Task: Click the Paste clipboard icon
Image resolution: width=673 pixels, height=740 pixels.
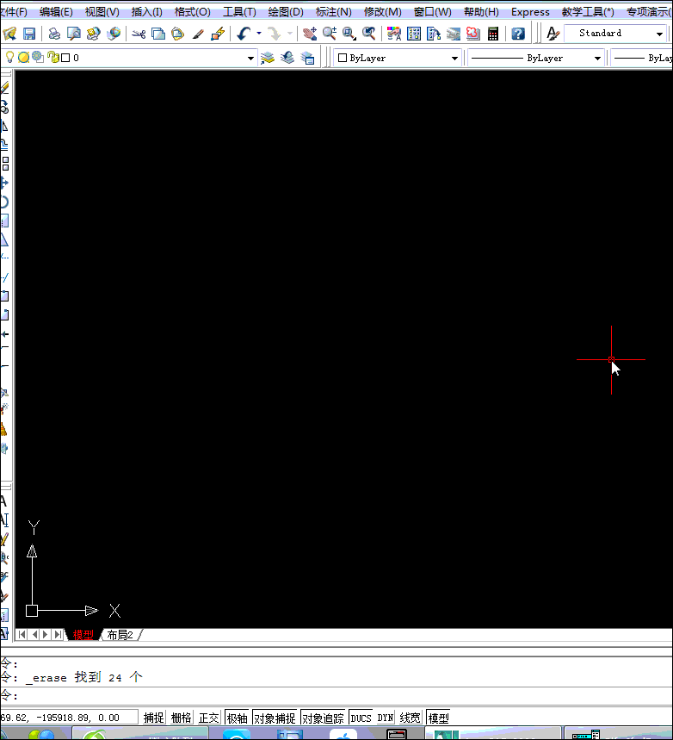Action: click(x=177, y=34)
